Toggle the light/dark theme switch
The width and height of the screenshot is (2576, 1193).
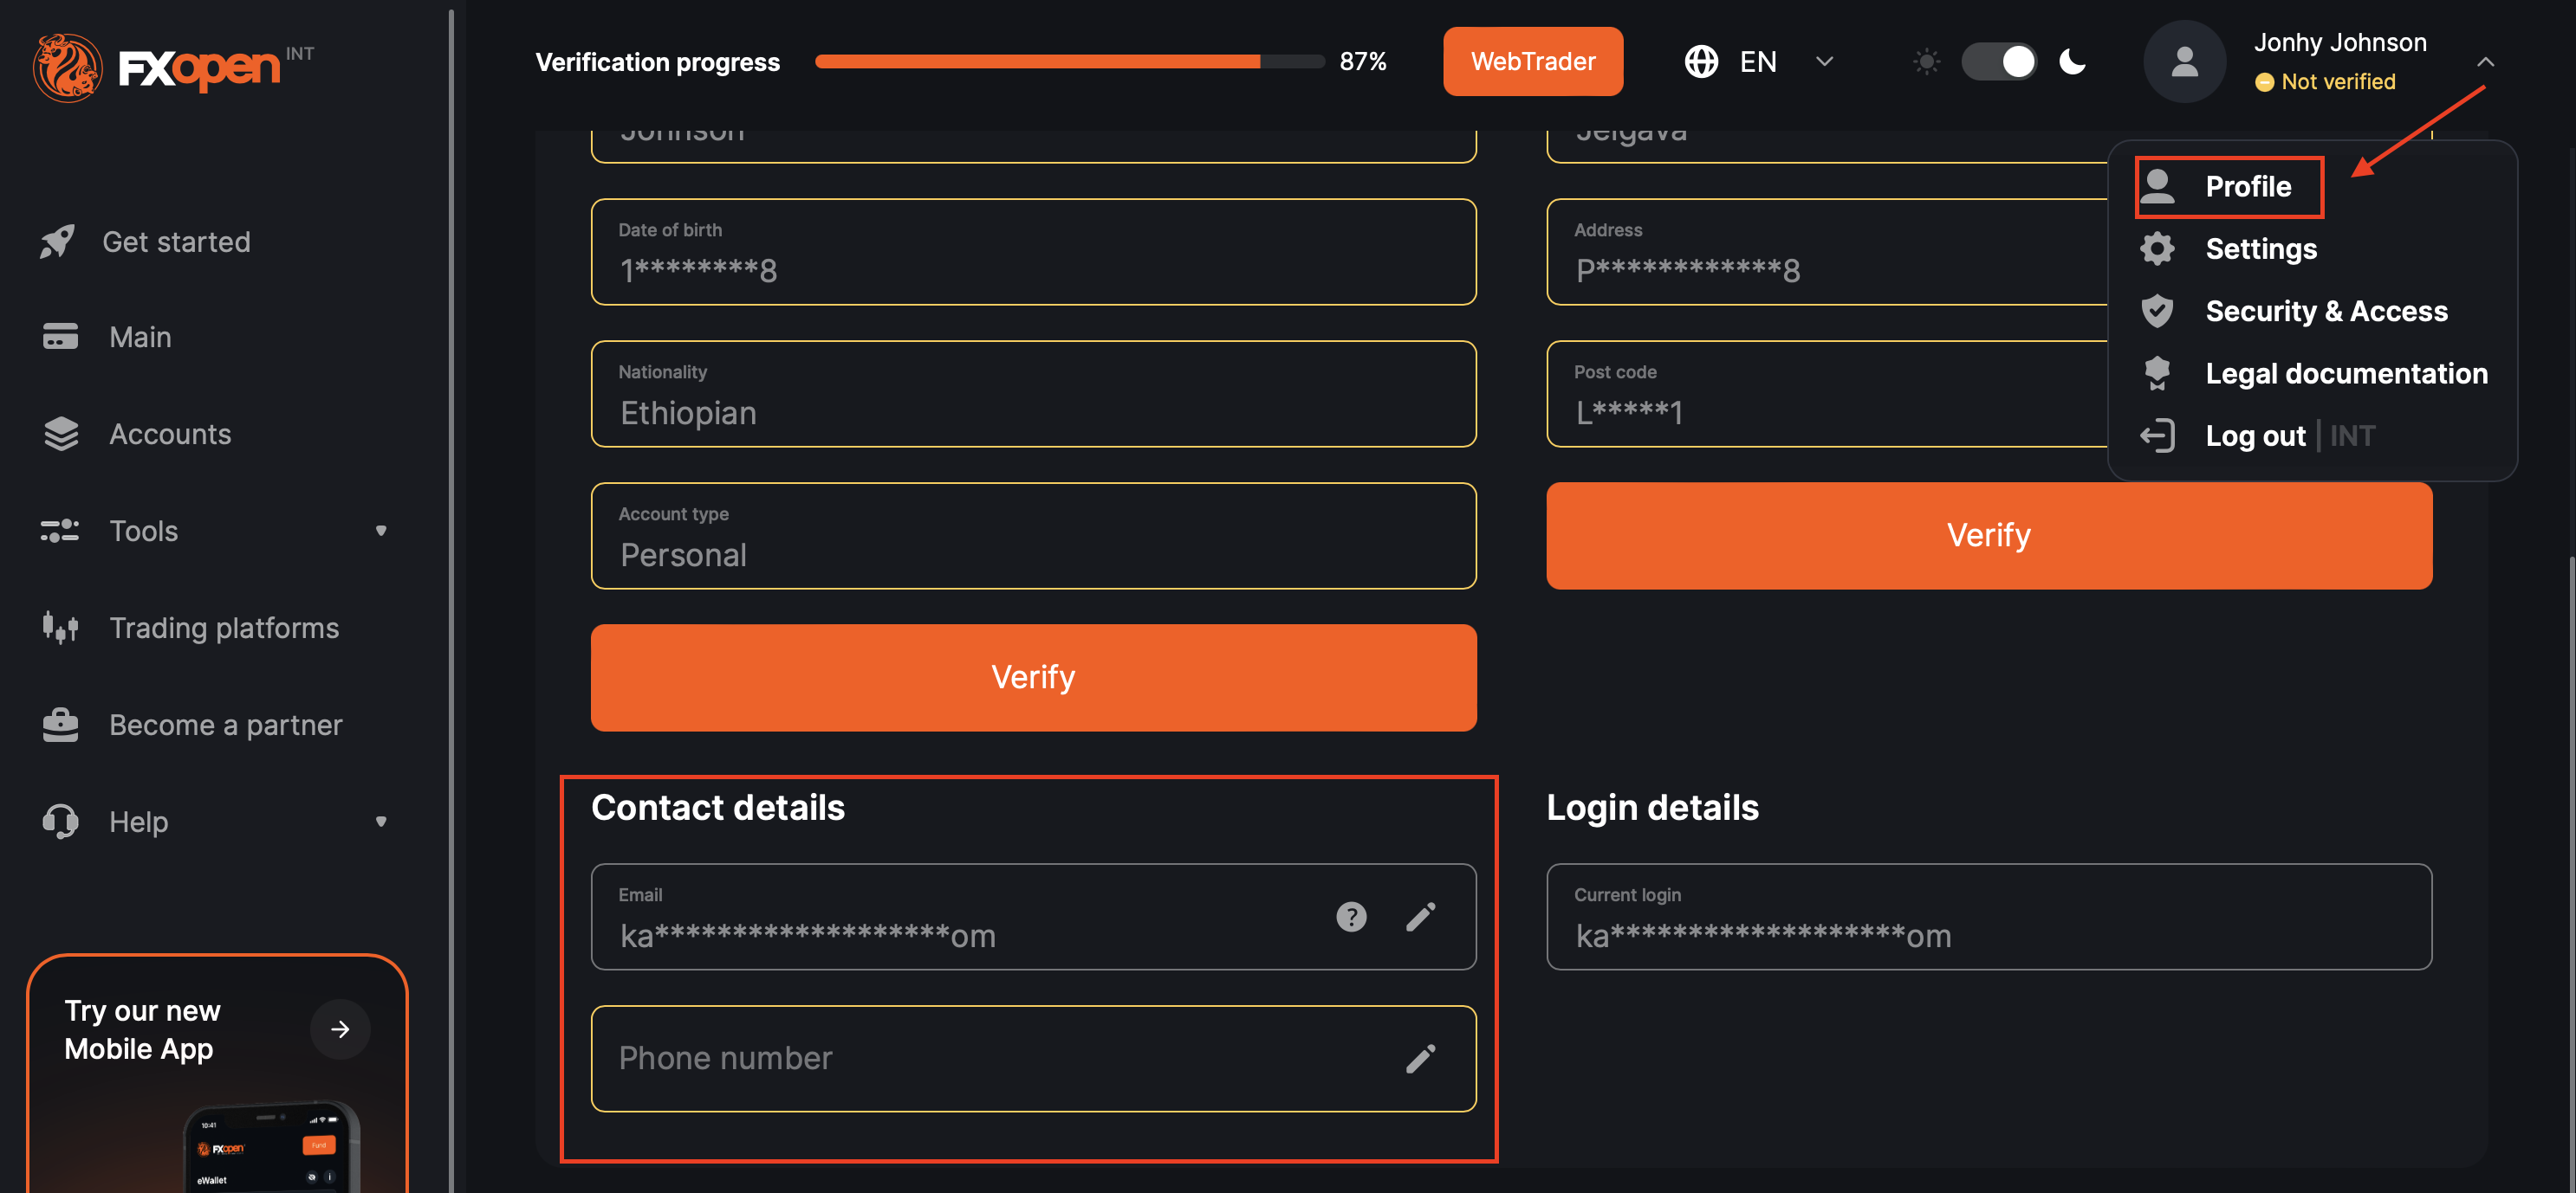[x=1999, y=62]
